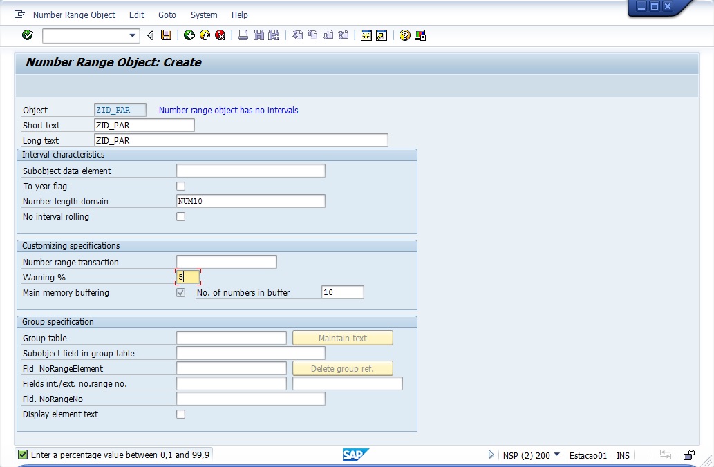The image size is (714, 467).
Task: Expand the NSP (2) 200 system dropdown
Action: tap(557, 455)
